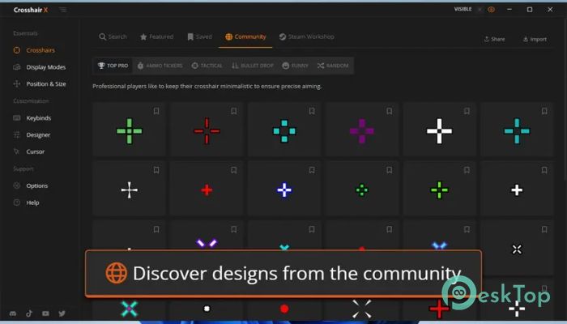The height and width of the screenshot is (324, 567).
Task: Save the blue and white plus crosshair bookmark
Action: coord(312,170)
